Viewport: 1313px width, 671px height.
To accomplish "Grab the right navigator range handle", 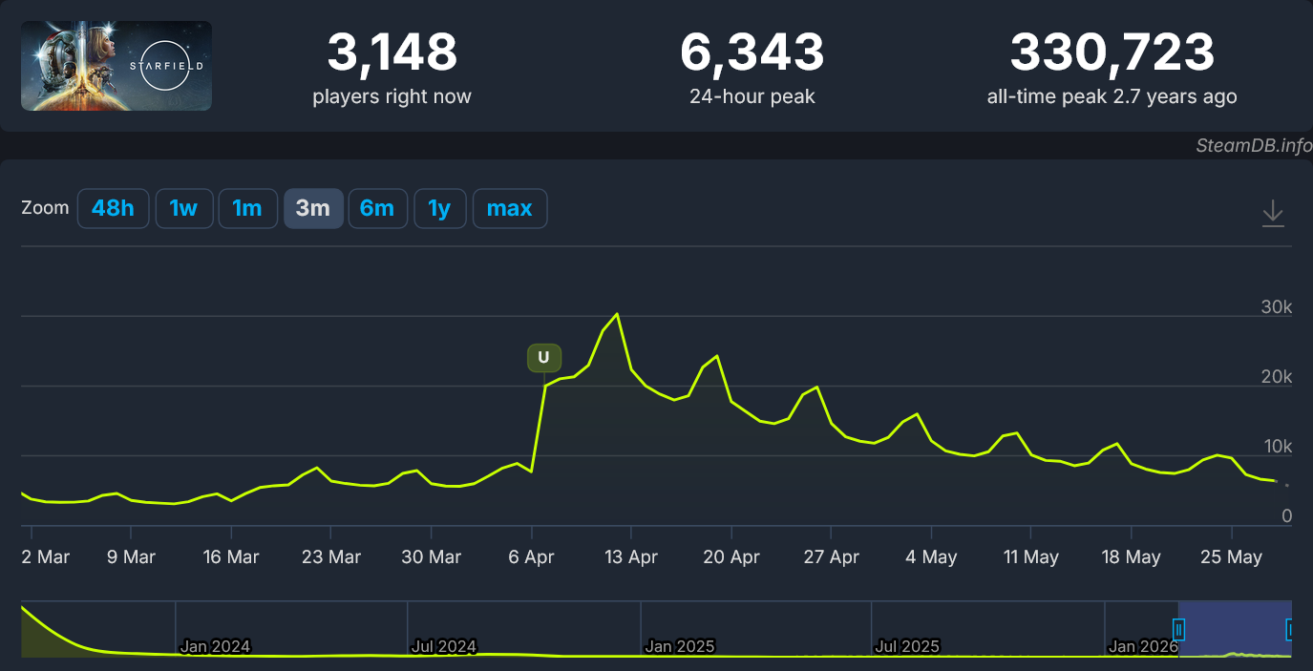I will [1290, 629].
